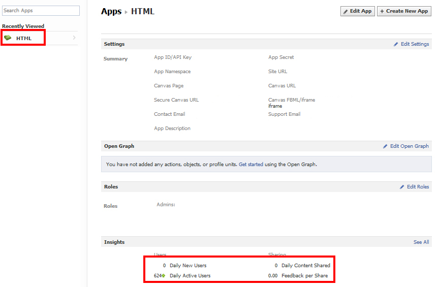Viewport: 438px width, 287px height.
Task: Click the Support Email label
Action: click(x=284, y=114)
